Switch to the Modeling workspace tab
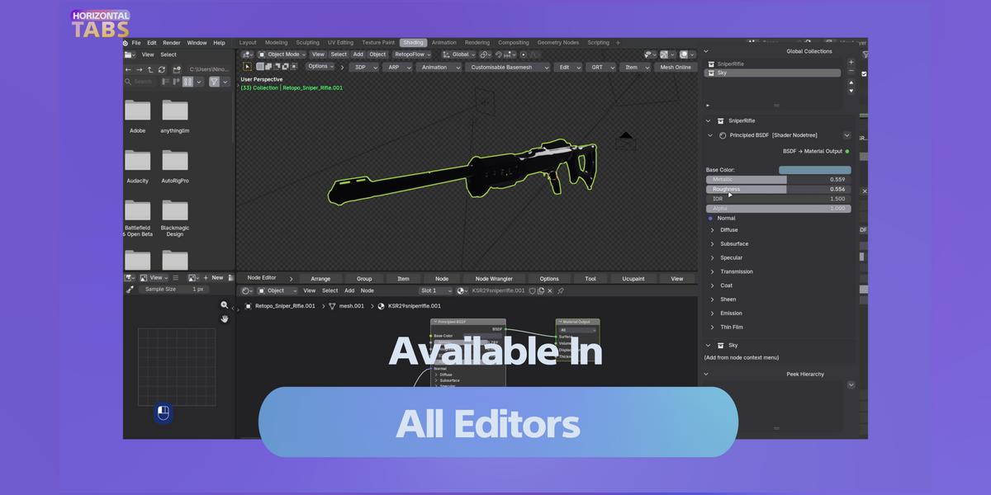 (277, 43)
